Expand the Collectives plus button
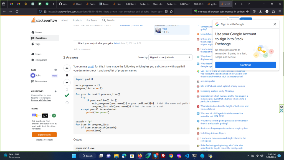 point(55,91)
